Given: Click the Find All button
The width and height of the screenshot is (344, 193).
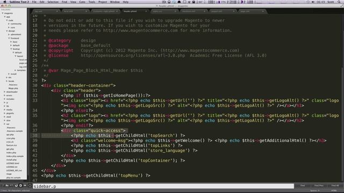Looking at the screenshot, I should click(x=335, y=185).
